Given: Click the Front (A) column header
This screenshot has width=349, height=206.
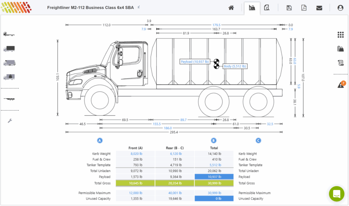Looking at the screenshot, I should click(x=136, y=148).
